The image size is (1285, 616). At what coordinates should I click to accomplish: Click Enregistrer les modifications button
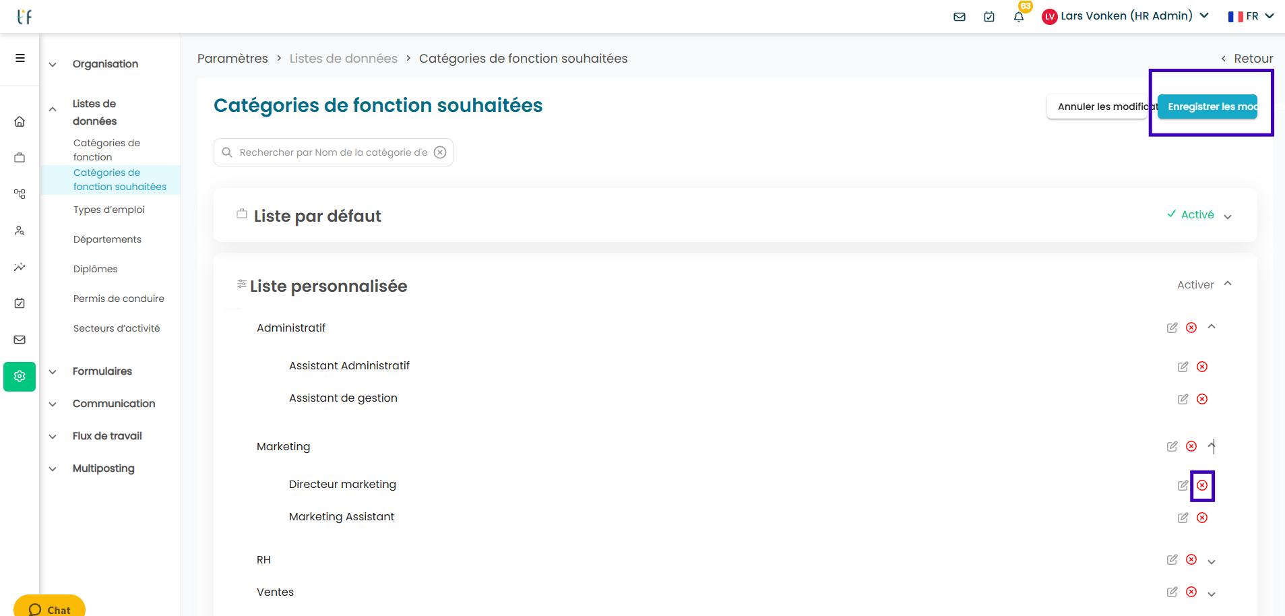click(1208, 106)
